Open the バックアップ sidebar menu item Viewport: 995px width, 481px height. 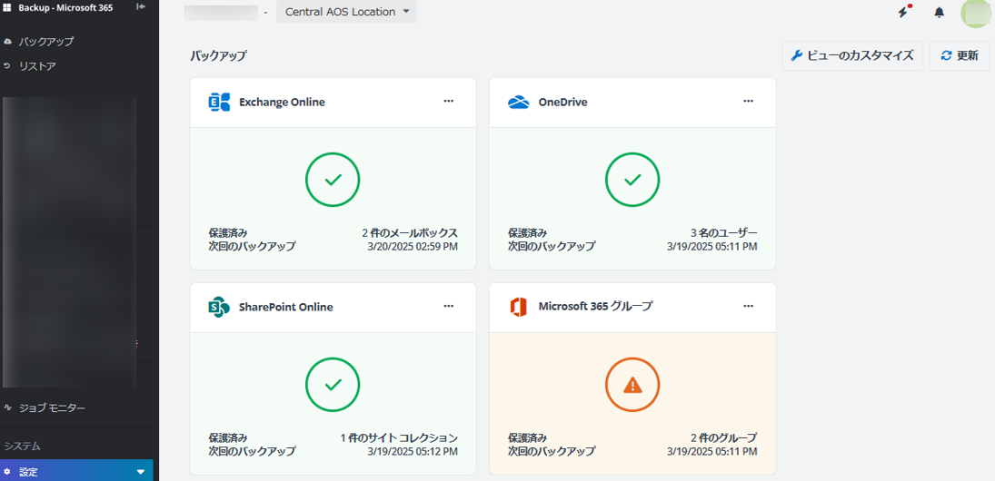click(x=45, y=42)
